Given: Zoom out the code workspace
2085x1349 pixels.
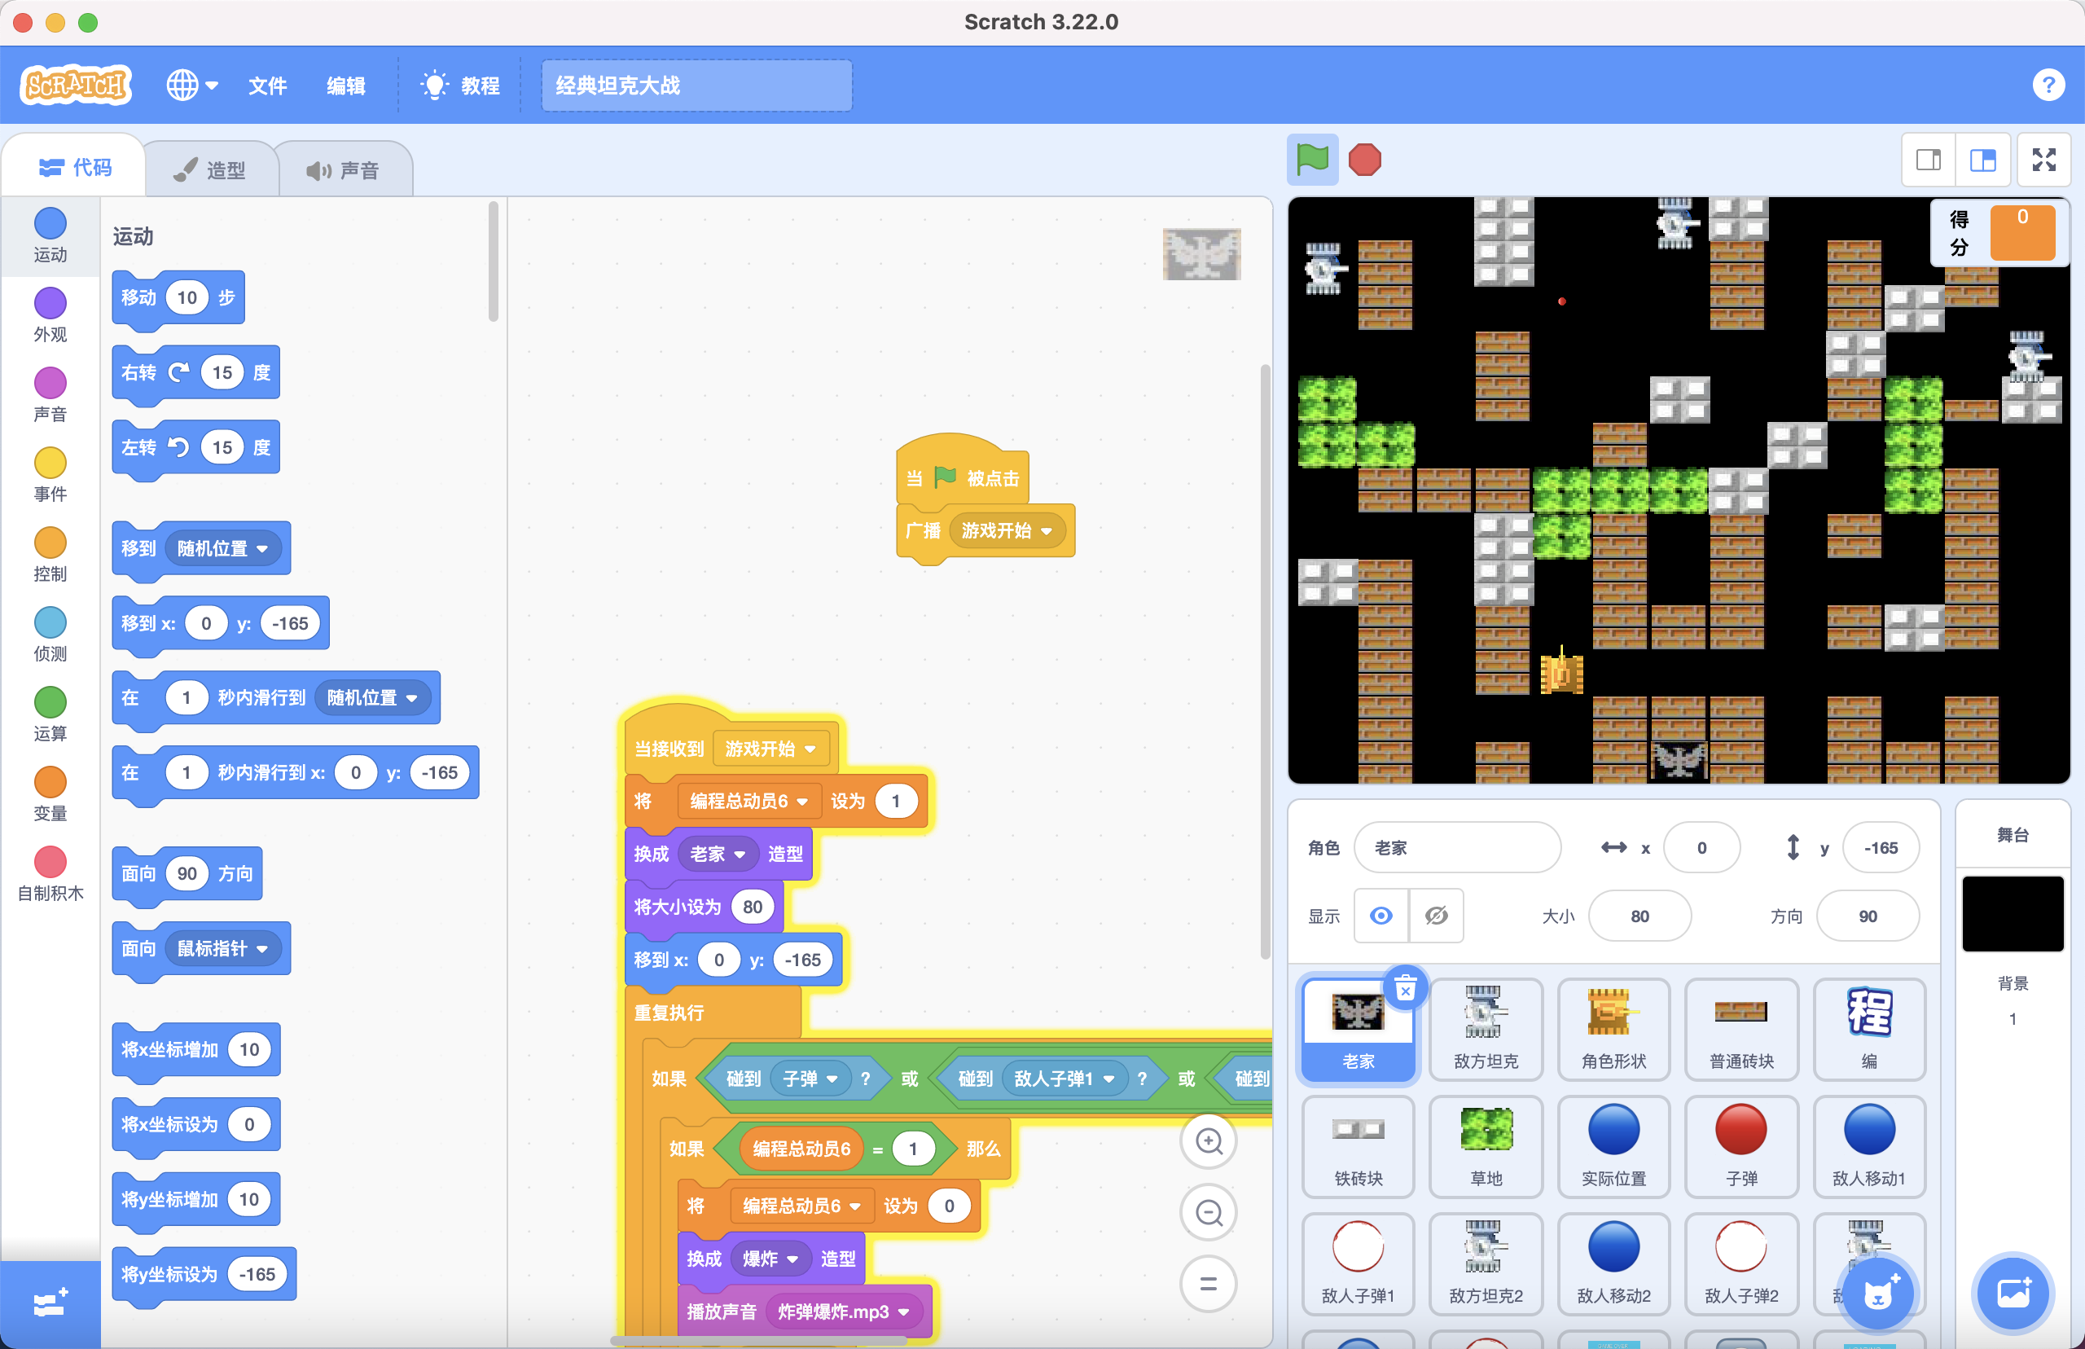Looking at the screenshot, I should coord(1209,1212).
